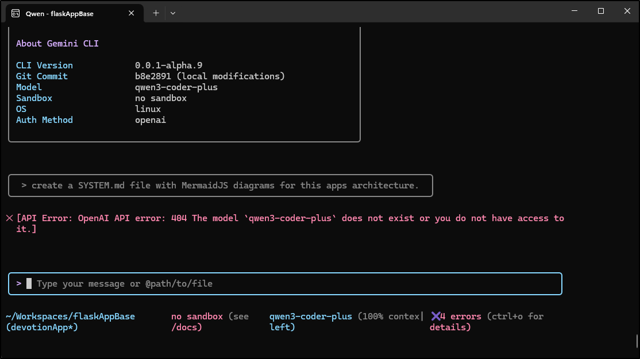
Task: Click the 'About Gemini CLI' heading
Action: coord(57,44)
